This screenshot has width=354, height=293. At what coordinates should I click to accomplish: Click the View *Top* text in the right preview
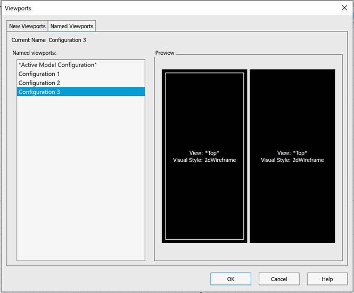click(x=292, y=152)
